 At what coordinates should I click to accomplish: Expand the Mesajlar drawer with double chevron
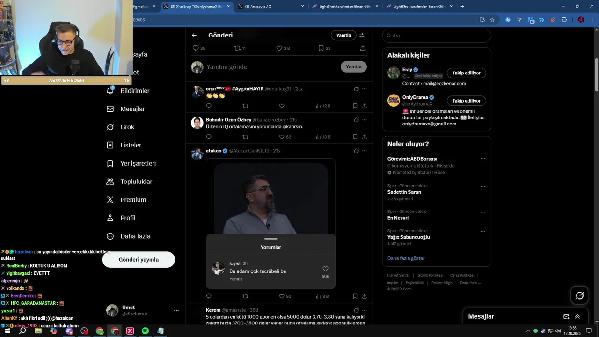(577, 316)
